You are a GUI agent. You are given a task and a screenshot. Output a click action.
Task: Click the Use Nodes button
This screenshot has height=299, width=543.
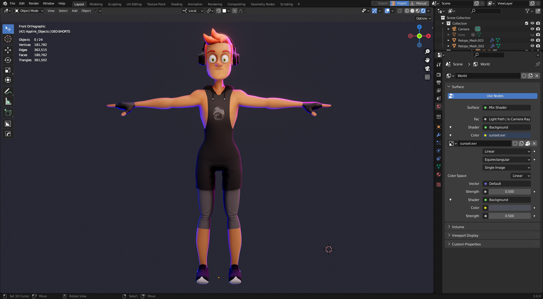coord(492,96)
